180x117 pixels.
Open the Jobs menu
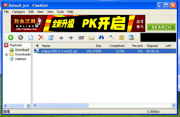[50, 12]
